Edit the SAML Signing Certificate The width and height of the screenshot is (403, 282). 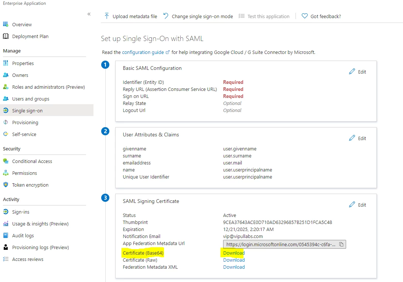358,205
